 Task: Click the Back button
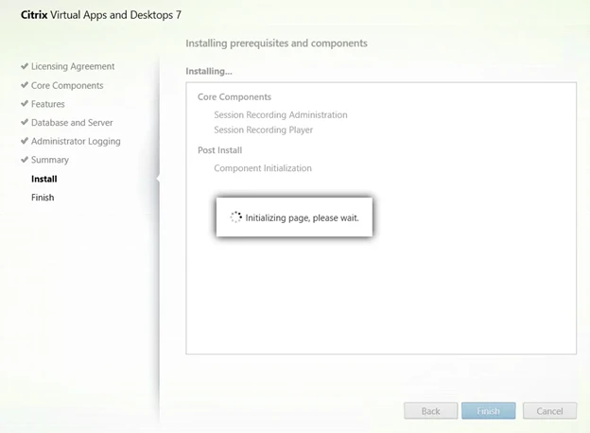(x=430, y=411)
